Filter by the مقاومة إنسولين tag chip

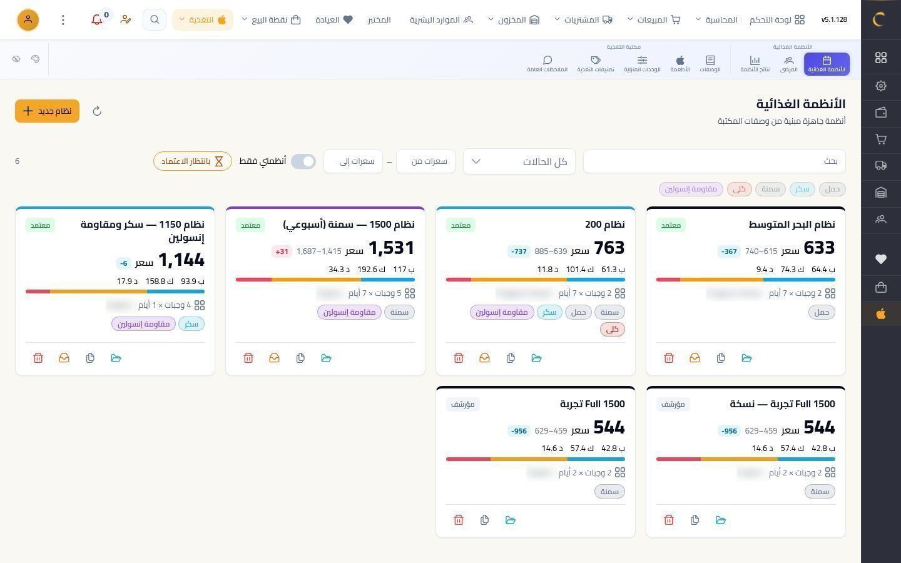click(691, 189)
